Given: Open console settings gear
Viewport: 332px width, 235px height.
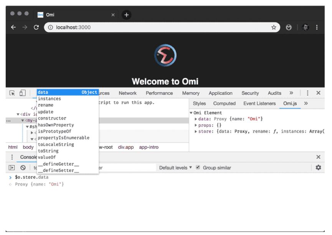Looking at the screenshot, I should 318,168.
